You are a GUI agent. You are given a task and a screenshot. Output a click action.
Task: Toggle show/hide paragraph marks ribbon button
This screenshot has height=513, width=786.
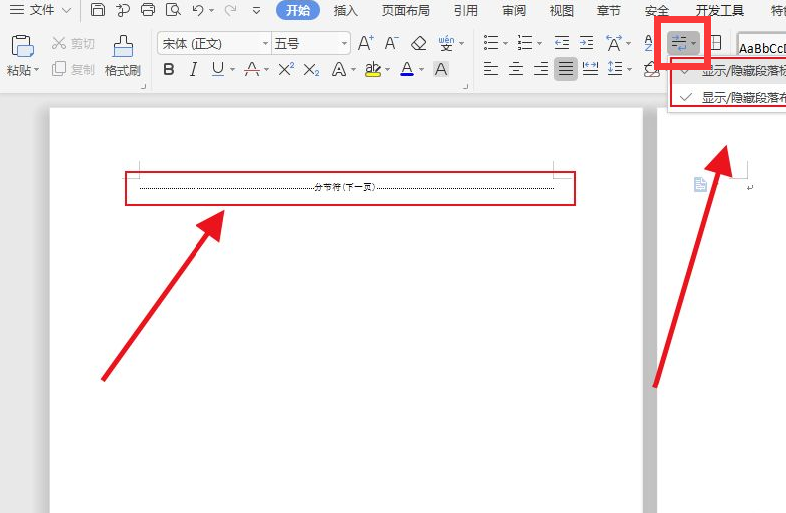pos(679,43)
